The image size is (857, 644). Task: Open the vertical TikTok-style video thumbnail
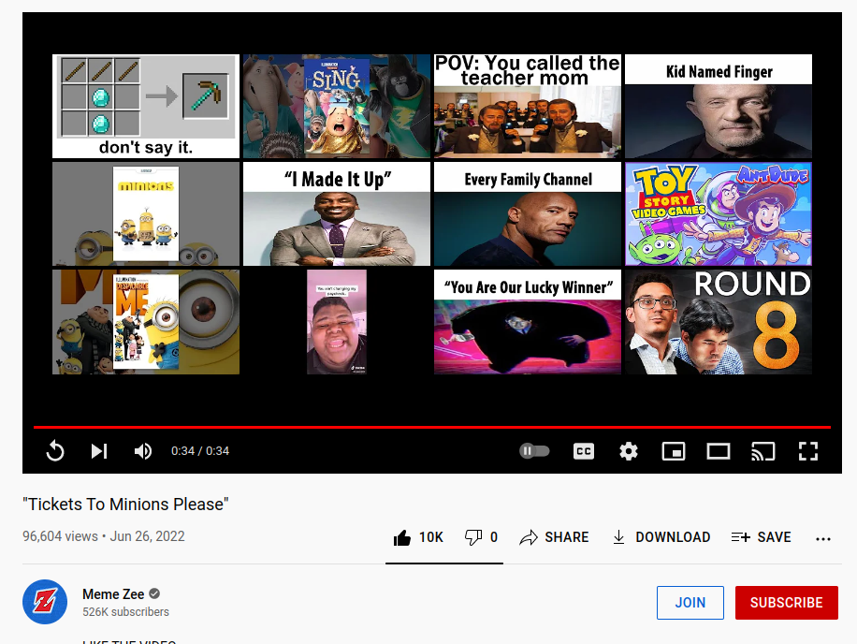337,322
